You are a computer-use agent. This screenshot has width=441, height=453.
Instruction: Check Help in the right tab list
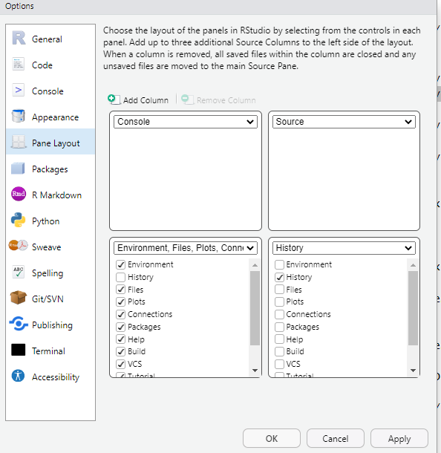pyautogui.click(x=279, y=339)
